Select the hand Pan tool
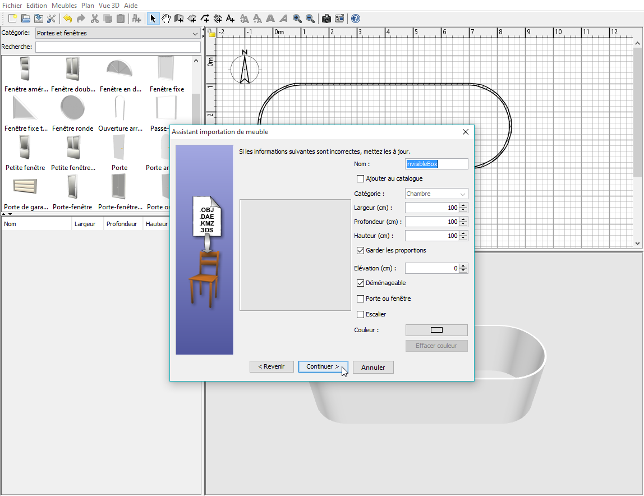The width and height of the screenshot is (644, 496). tap(166, 19)
